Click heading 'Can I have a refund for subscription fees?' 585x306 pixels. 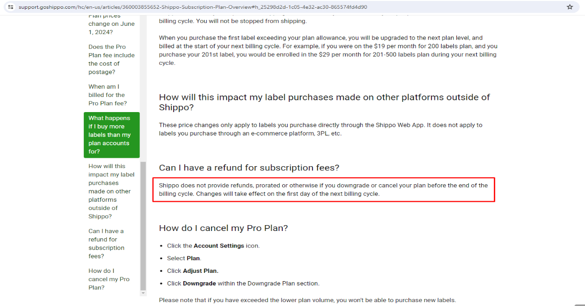point(249,168)
